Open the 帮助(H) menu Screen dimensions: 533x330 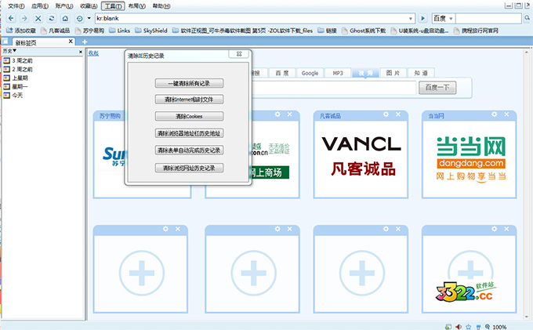tap(161, 6)
